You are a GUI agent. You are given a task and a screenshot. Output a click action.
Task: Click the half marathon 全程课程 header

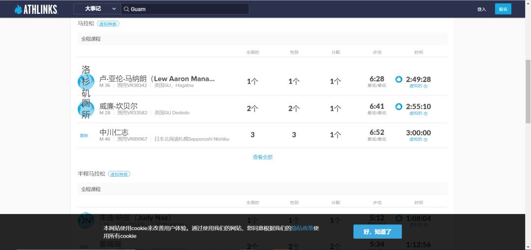pyautogui.click(x=263, y=189)
